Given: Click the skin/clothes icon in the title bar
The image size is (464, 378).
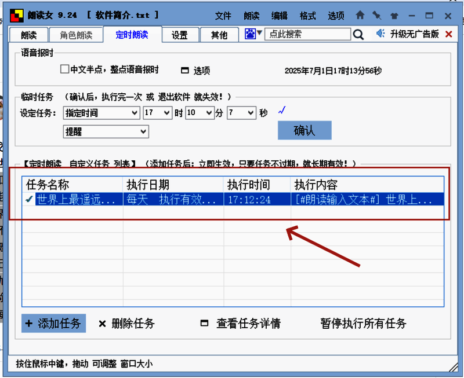Looking at the screenshot, I should click(394, 16).
